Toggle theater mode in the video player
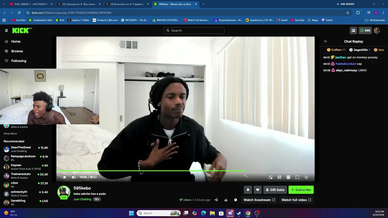 [x=288, y=177]
